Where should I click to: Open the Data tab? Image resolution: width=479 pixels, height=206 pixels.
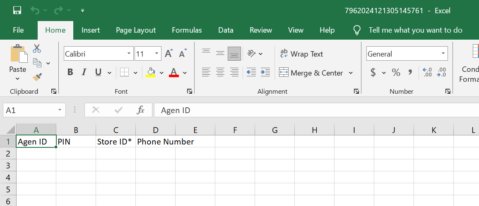pyautogui.click(x=226, y=30)
